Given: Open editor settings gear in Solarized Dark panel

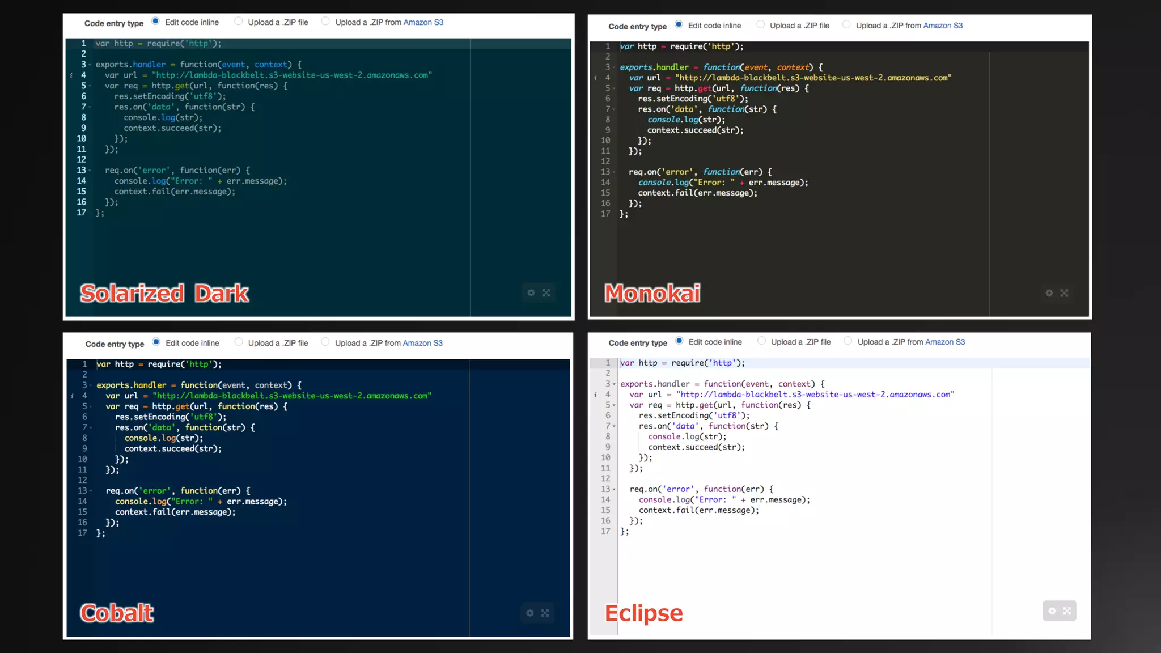Looking at the screenshot, I should (531, 293).
